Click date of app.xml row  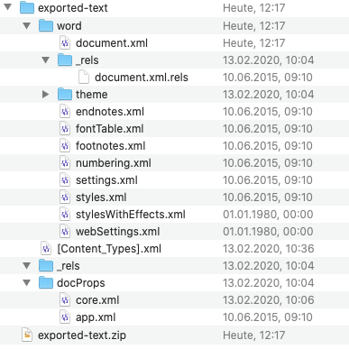268,317
